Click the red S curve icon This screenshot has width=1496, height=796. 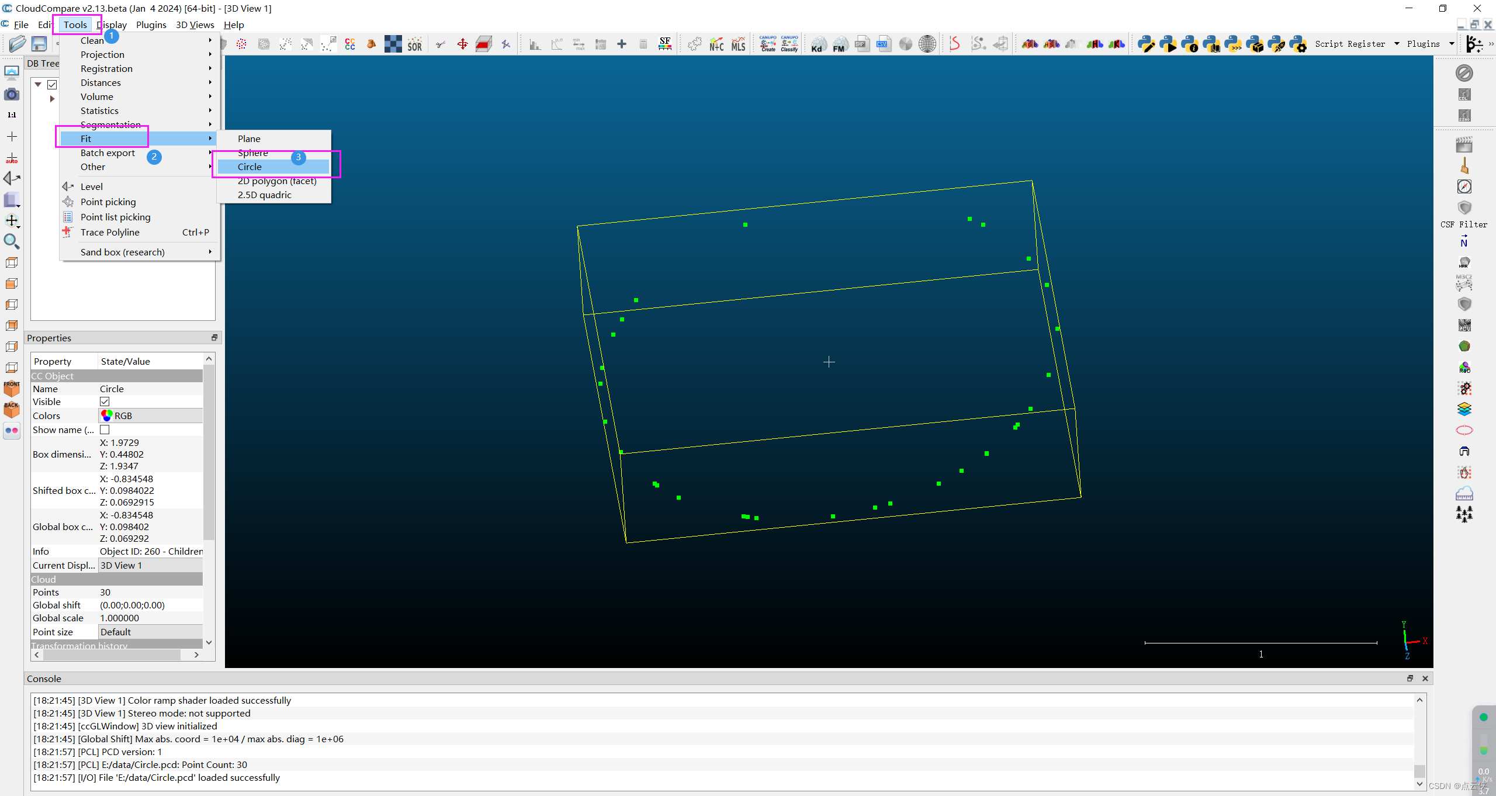click(x=955, y=44)
